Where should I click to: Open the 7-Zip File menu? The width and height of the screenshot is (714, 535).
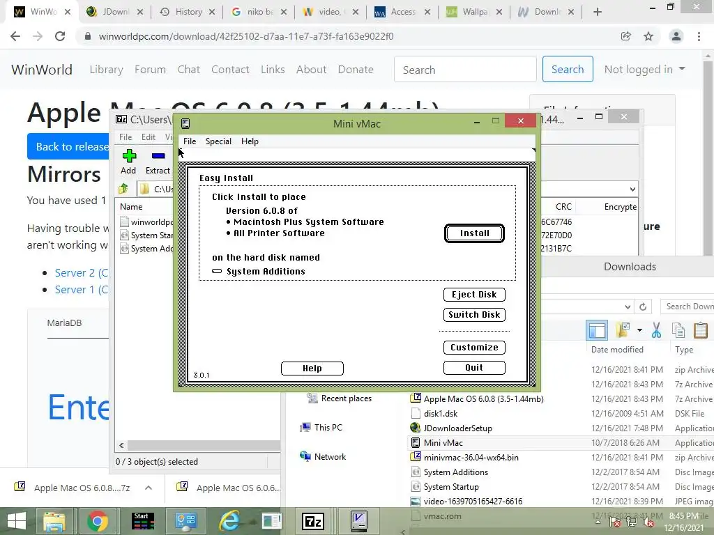coord(126,137)
